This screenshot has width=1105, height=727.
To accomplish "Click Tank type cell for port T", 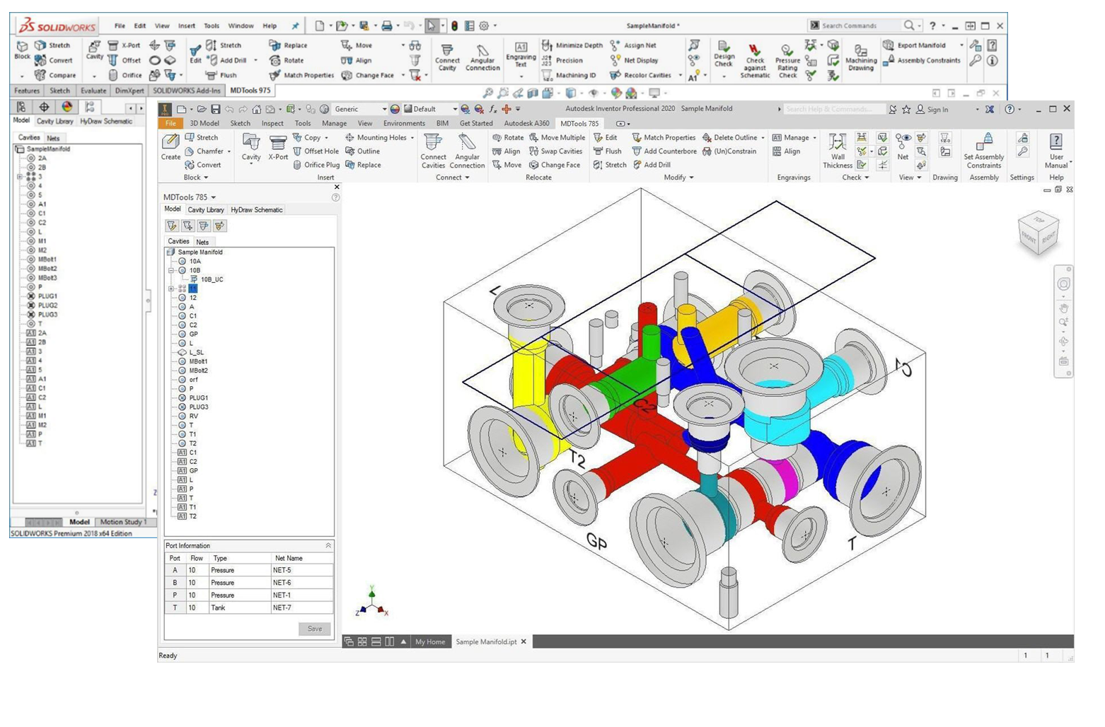I will pos(240,608).
